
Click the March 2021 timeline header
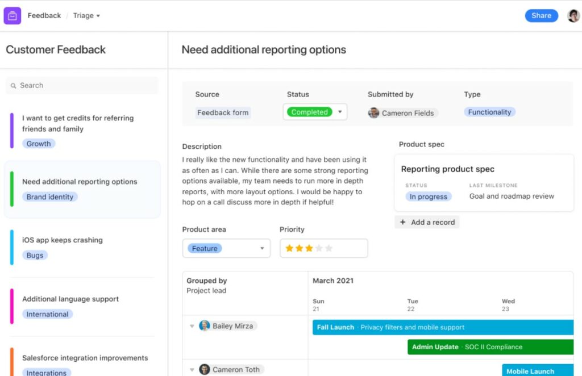tap(333, 281)
